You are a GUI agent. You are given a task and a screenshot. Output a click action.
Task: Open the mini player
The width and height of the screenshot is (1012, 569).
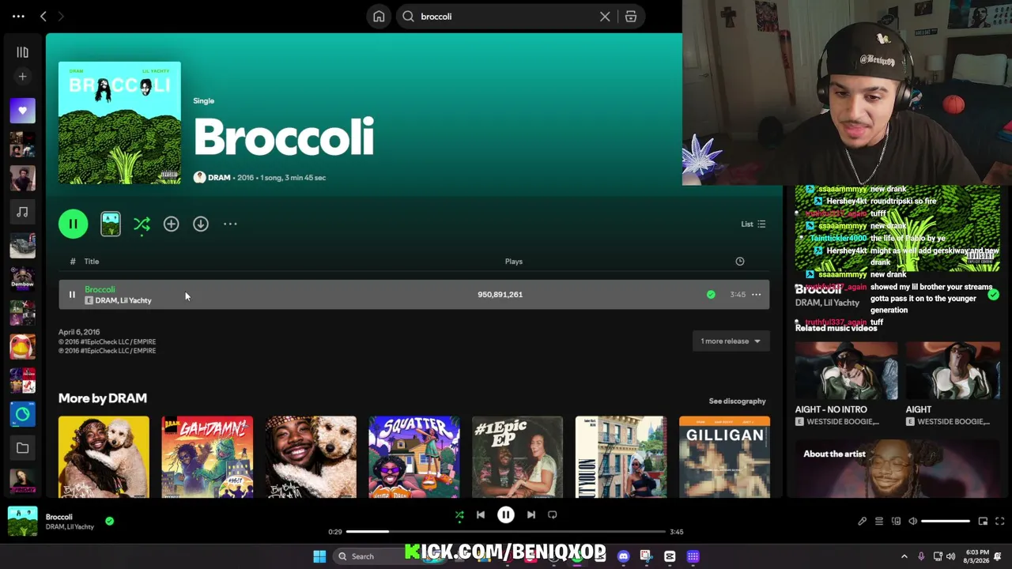pos(983,522)
